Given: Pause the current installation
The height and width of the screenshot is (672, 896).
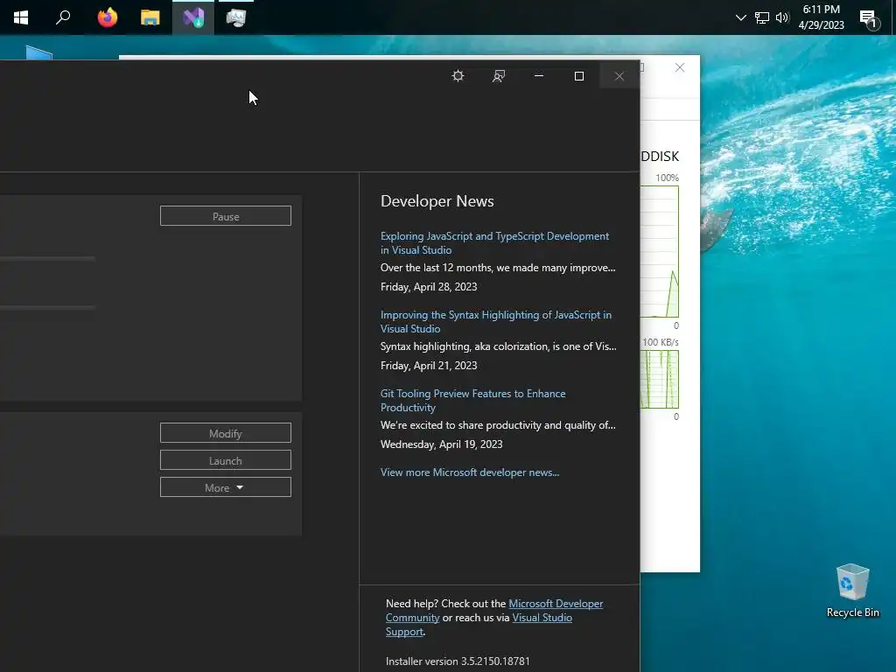Looking at the screenshot, I should click(226, 216).
